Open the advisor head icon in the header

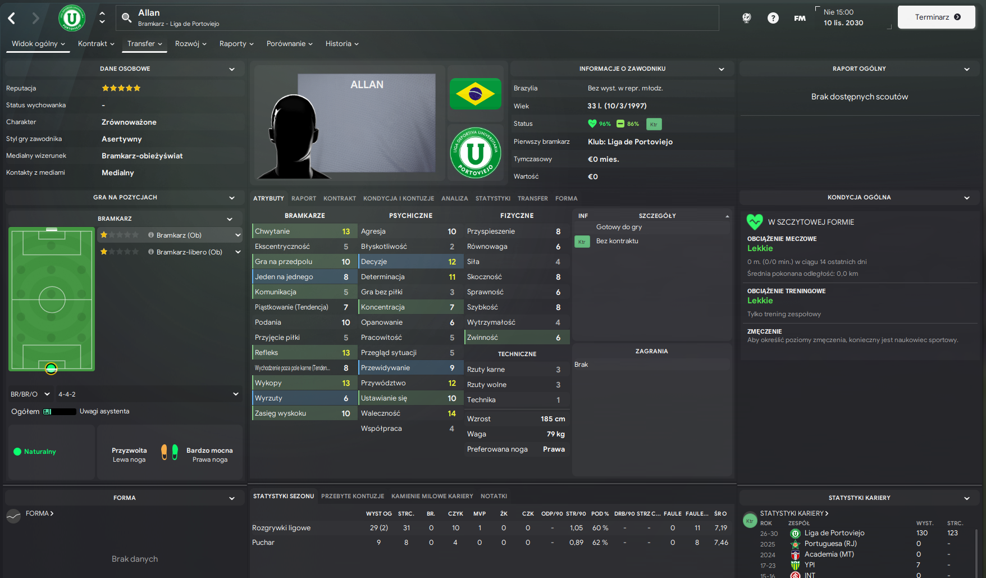pos(747,18)
